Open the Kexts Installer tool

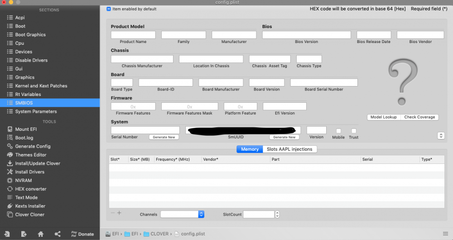tap(50, 206)
